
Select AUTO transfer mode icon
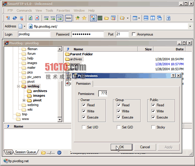point(60,18)
